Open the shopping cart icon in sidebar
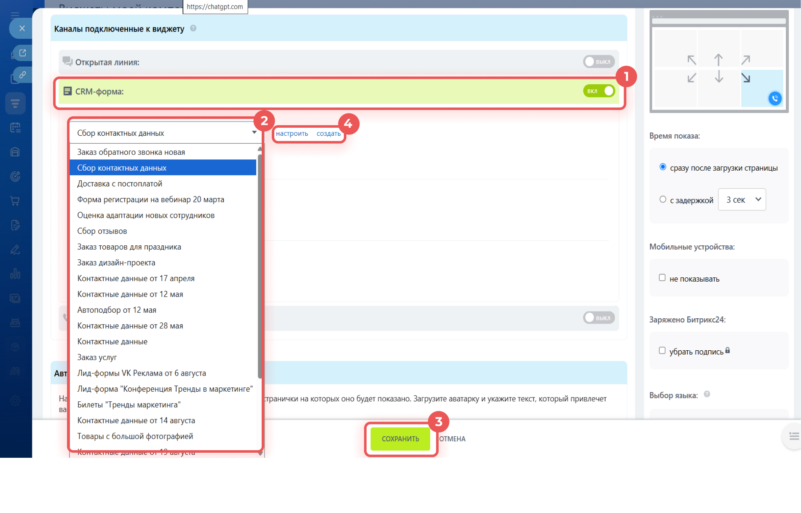Viewport: 801px width, 513px height. click(15, 201)
